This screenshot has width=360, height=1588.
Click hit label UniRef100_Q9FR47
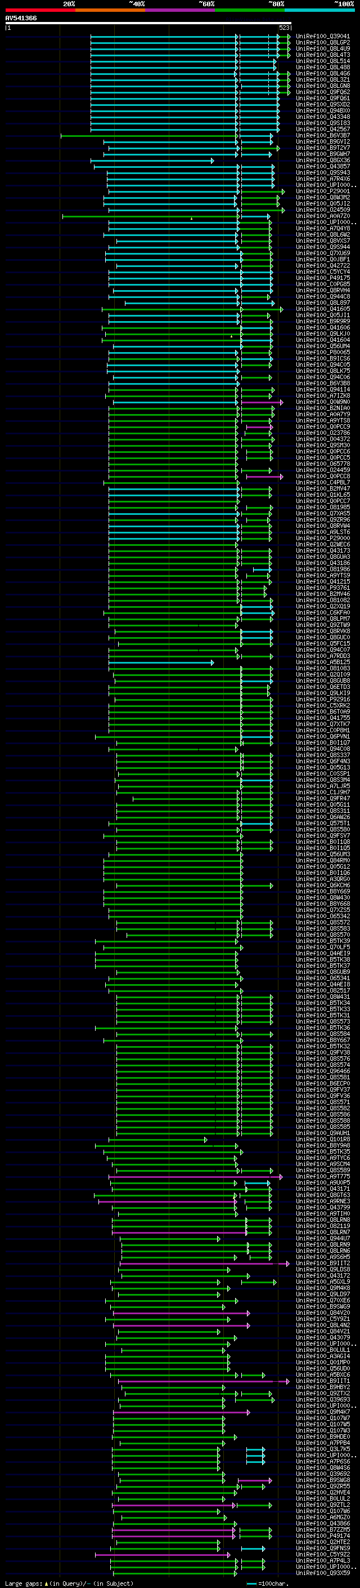tap(323, 799)
